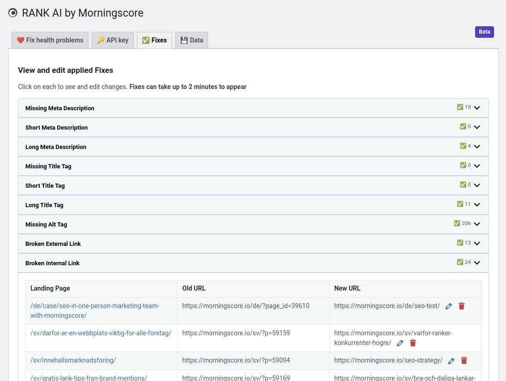The height and width of the screenshot is (381, 506).
Task: Click the pencil icon beside varfor-ranker-konkurrenter-hogre URL
Action: pyautogui.click(x=400, y=343)
